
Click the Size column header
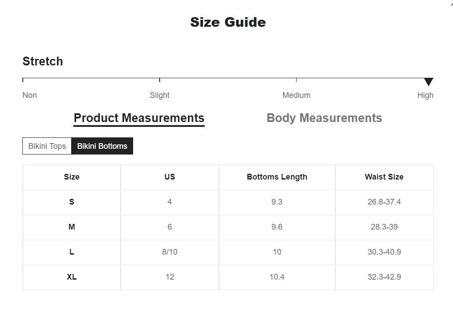click(x=72, y=177)
